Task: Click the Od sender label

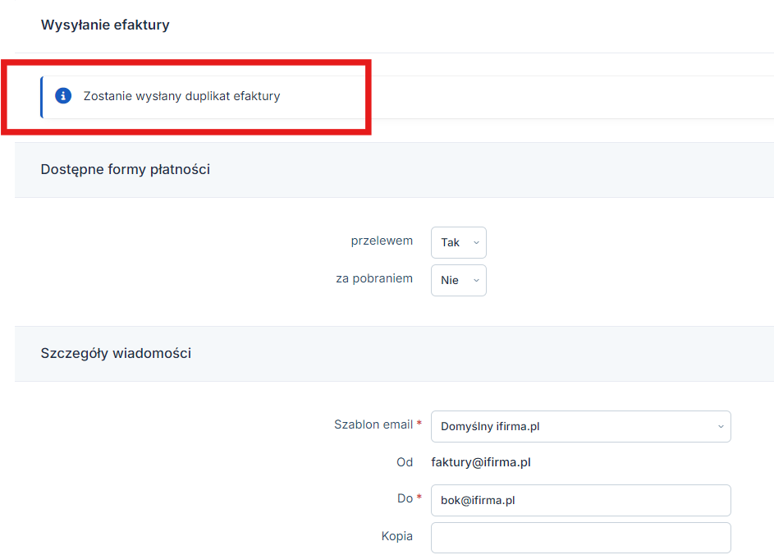Action: coord(405,462)
